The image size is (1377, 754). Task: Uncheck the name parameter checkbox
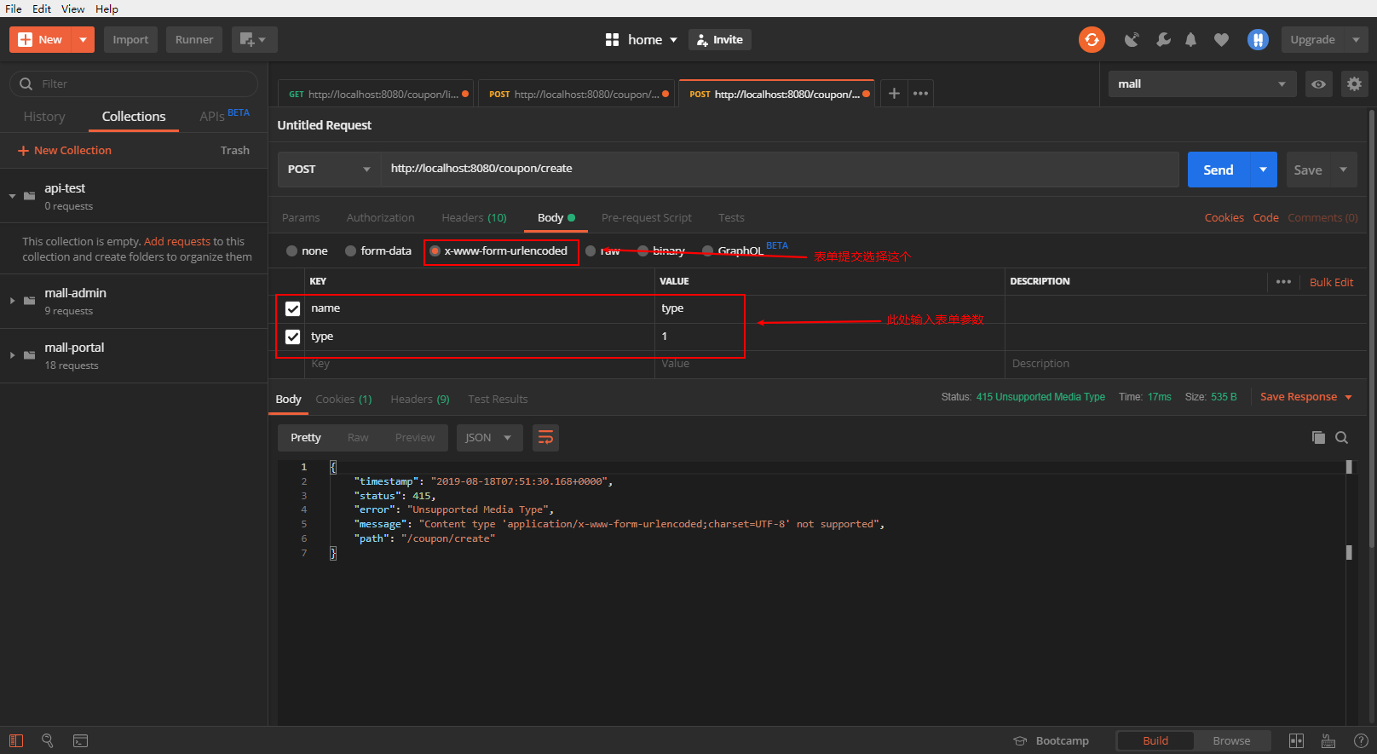tap(293, 308)
